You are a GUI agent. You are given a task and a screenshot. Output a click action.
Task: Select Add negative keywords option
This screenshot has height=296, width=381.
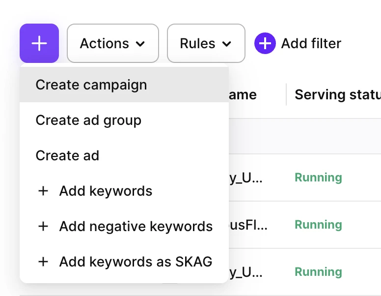click(124, 226)
